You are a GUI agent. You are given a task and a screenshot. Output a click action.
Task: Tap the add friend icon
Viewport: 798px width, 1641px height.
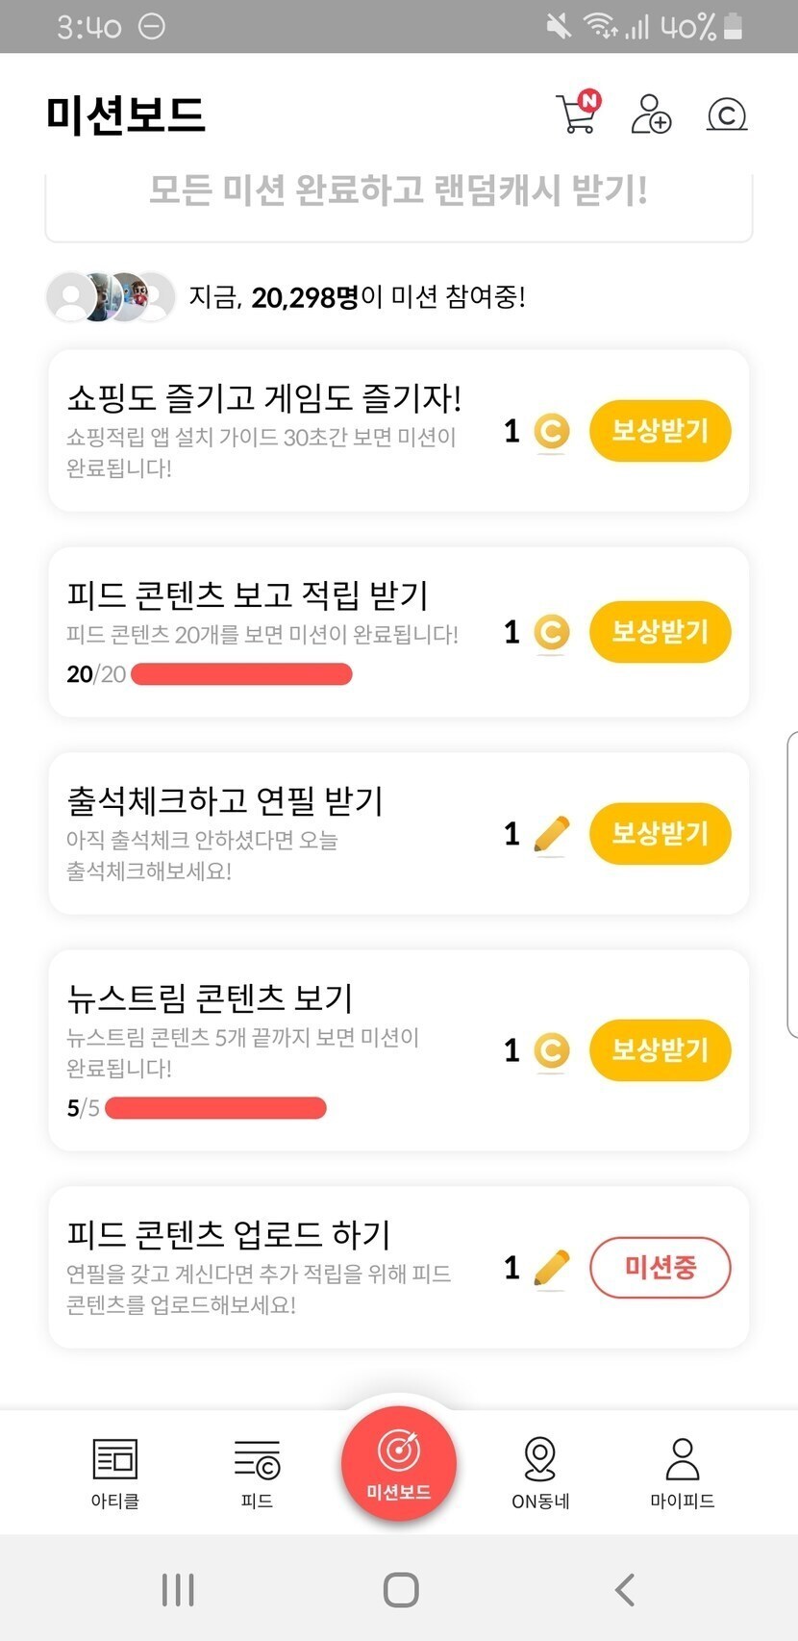651,114
